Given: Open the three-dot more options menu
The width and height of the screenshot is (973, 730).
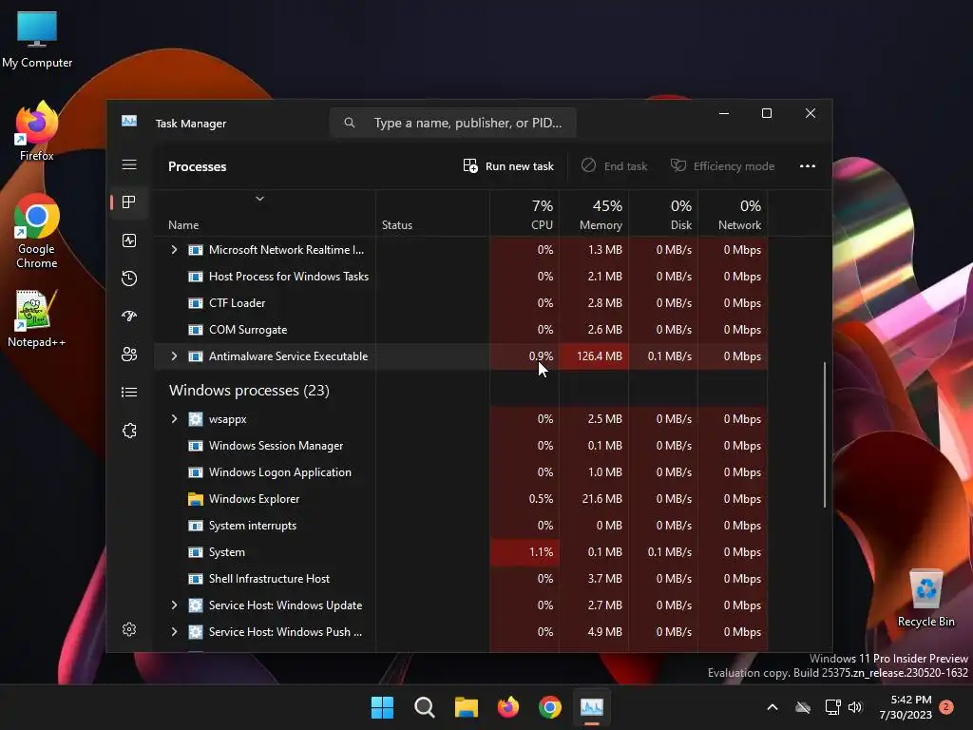Looking at the screenshot, I should (x=808, y=165).
